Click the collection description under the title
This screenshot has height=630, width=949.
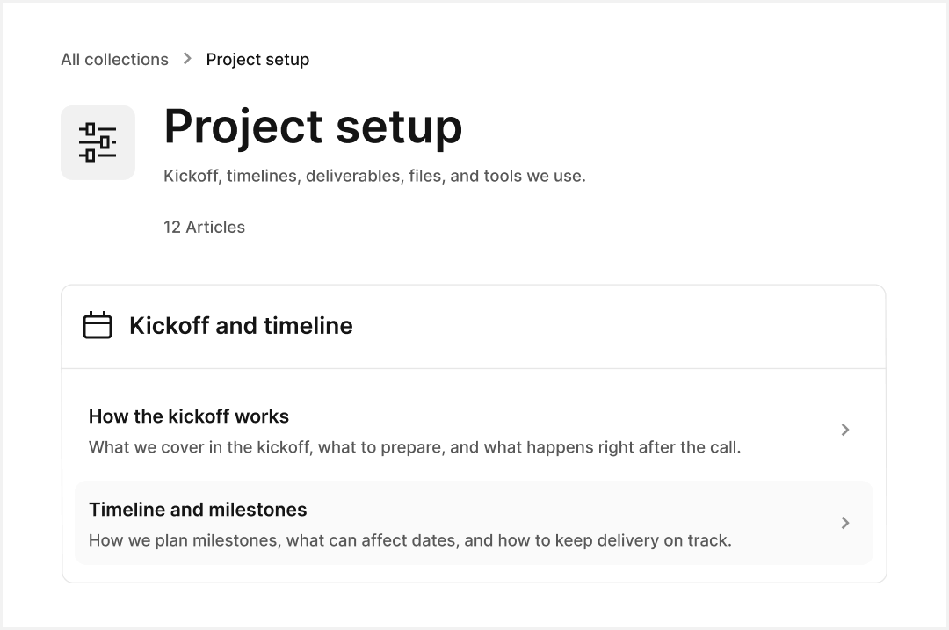click(x=374, y=176)
